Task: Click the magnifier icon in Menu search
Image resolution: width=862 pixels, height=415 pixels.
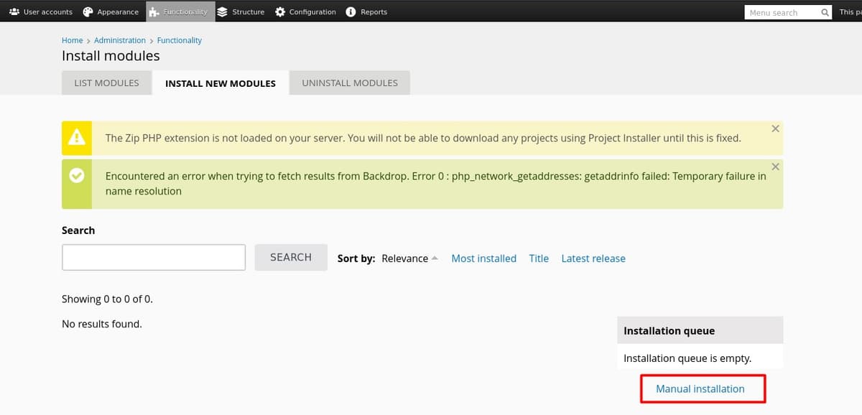Action: (825, 12)
